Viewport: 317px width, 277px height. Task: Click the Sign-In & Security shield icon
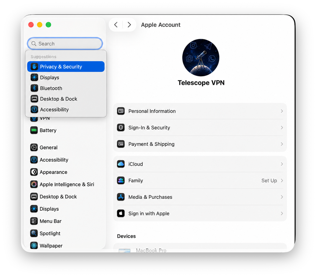tap(121, 127)
